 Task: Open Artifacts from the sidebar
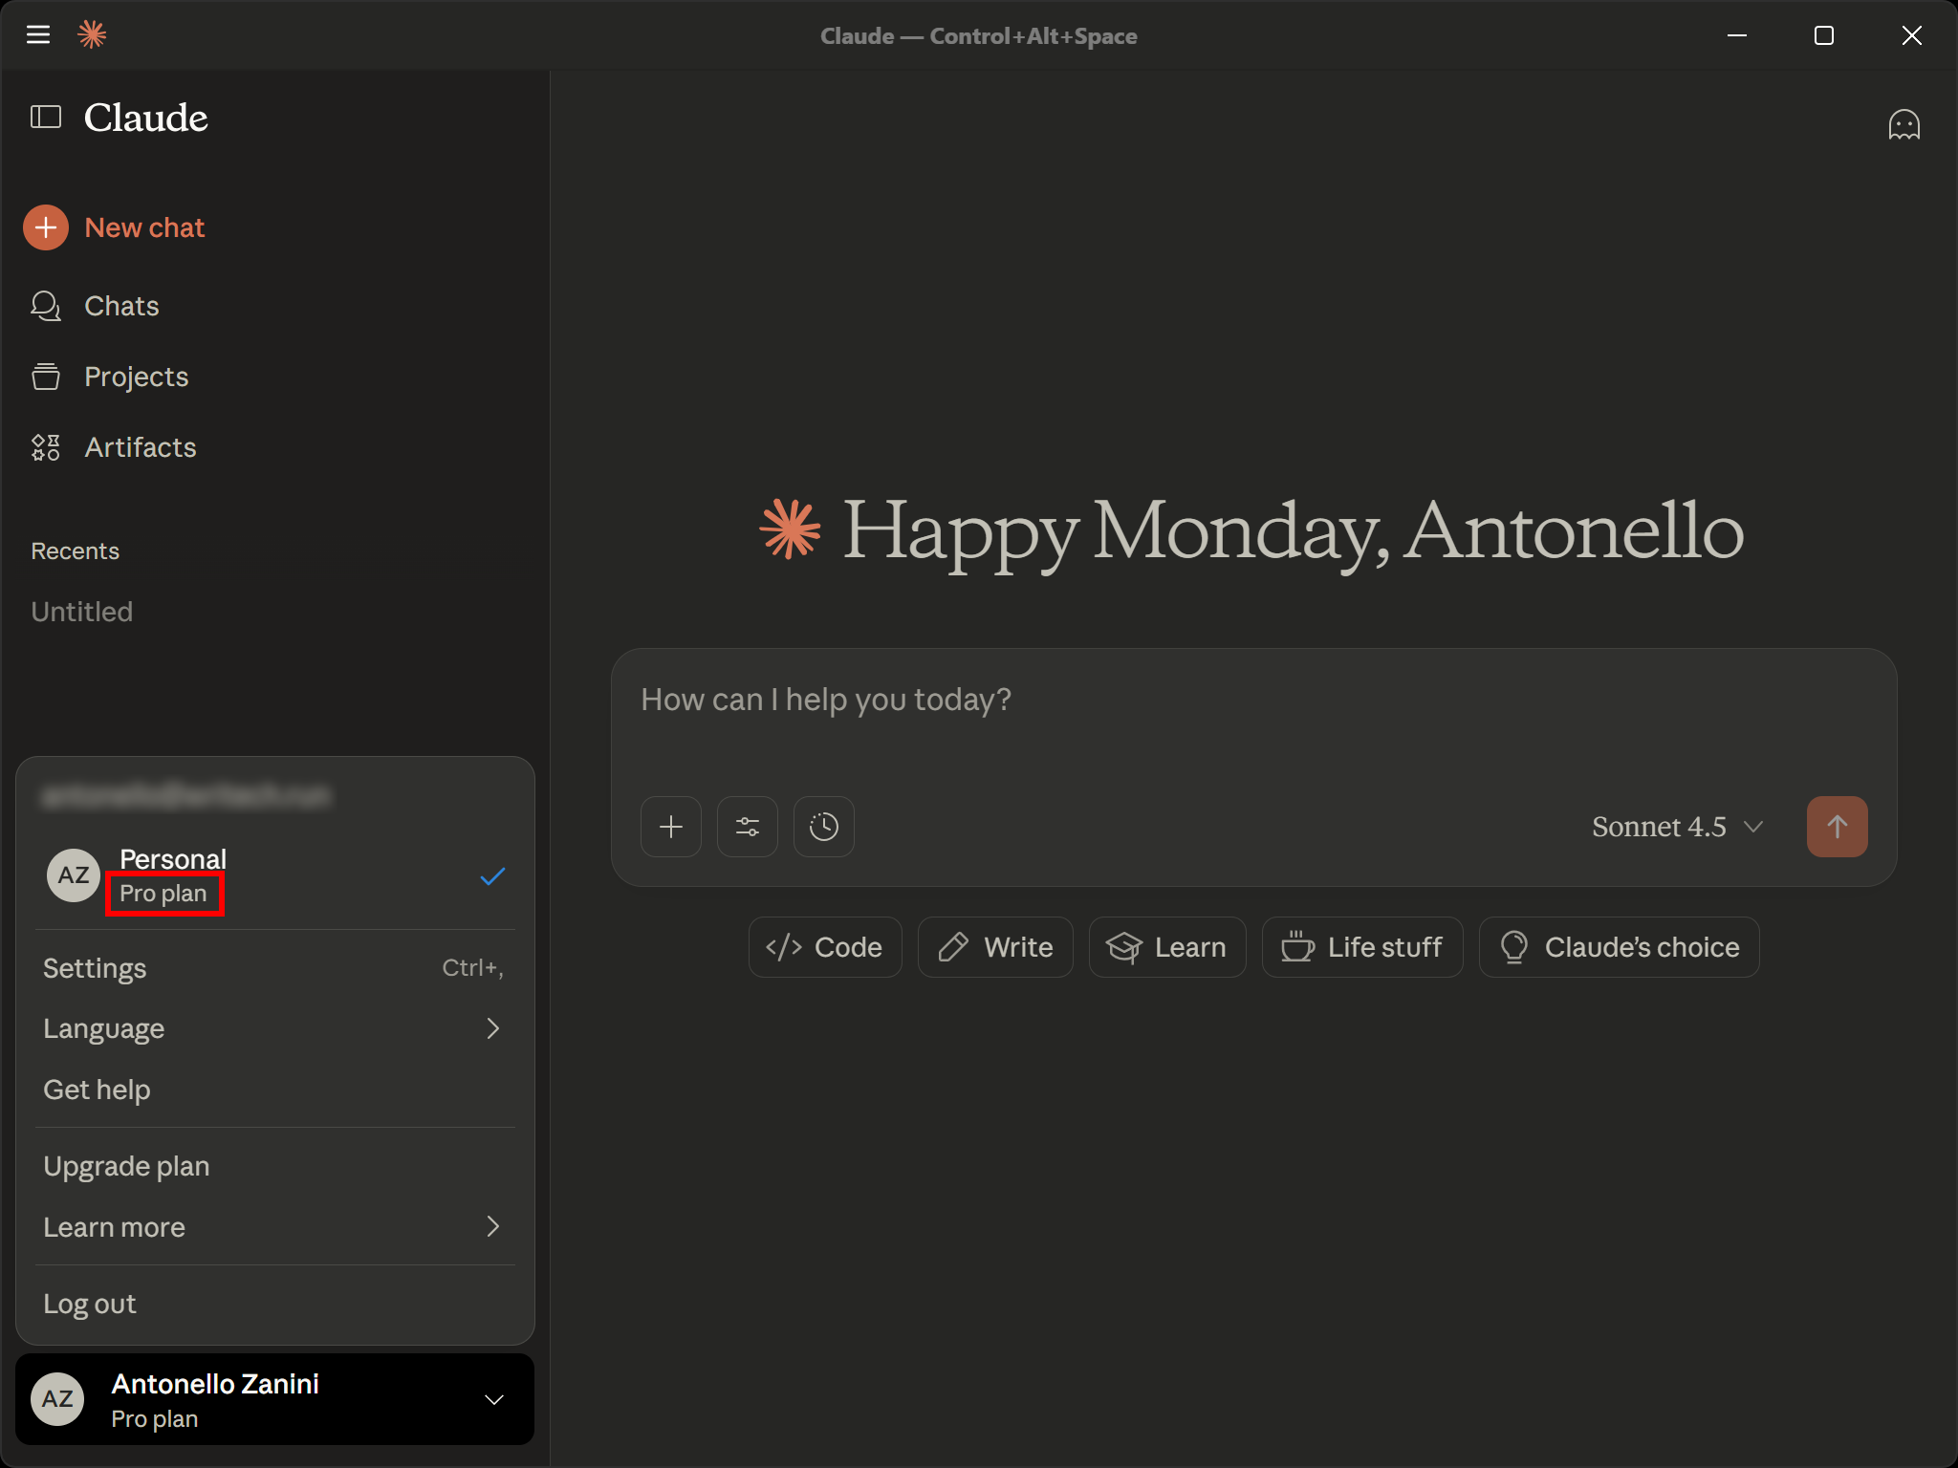(x=140, y=447)
